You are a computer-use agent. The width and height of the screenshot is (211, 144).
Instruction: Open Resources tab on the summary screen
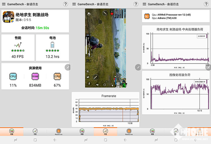58,132
